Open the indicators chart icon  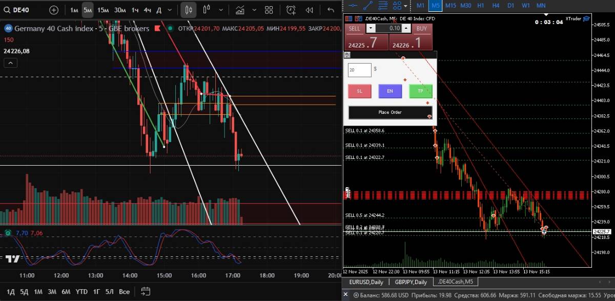pos(239,10)
